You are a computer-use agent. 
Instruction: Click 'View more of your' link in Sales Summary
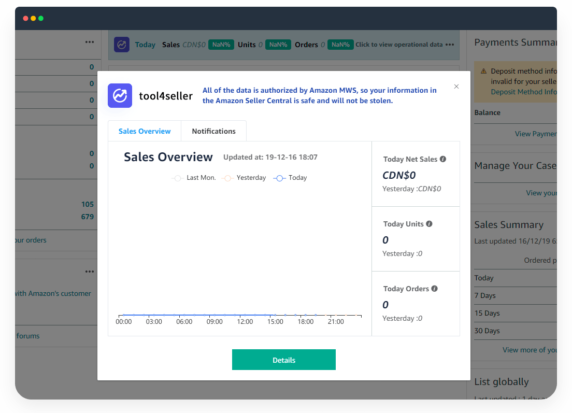tap(530, 350)
